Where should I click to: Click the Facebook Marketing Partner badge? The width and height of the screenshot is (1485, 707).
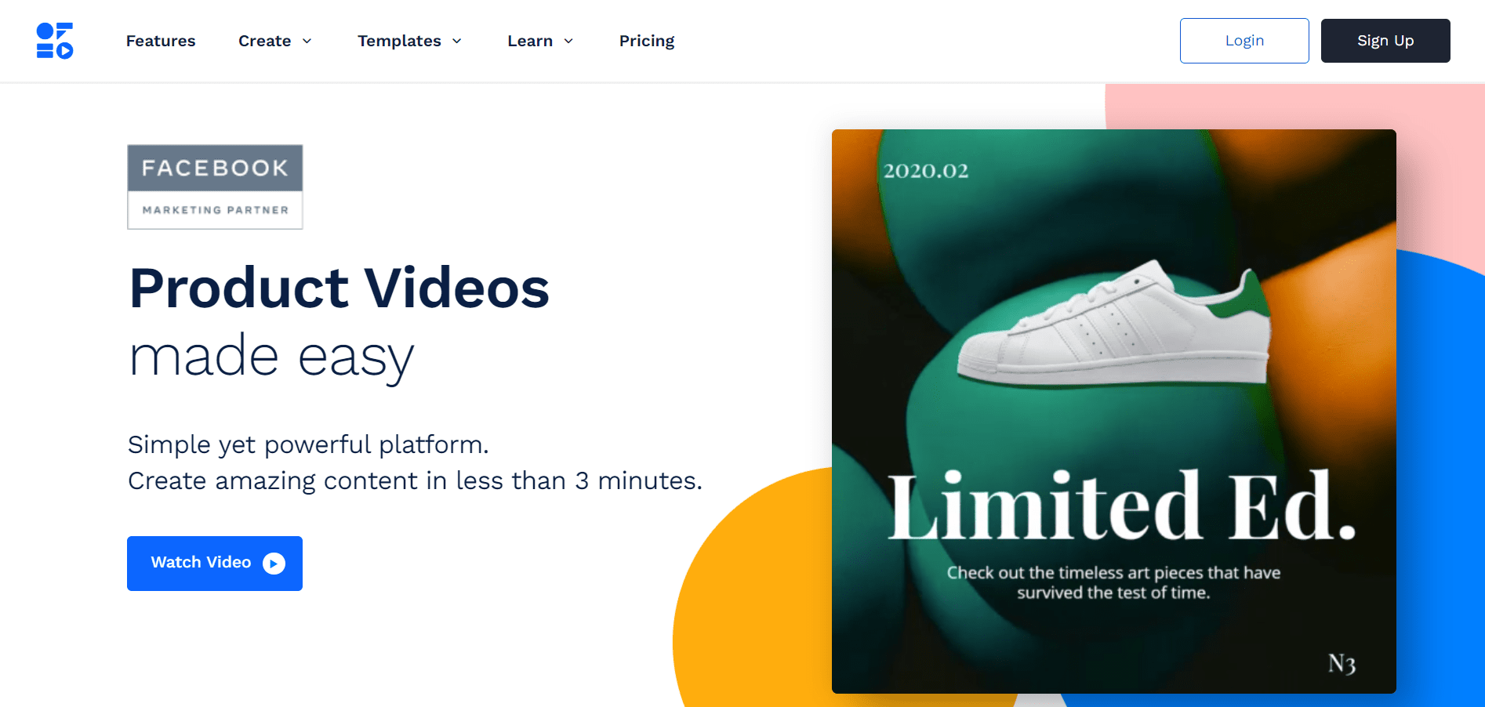point(215,187)
